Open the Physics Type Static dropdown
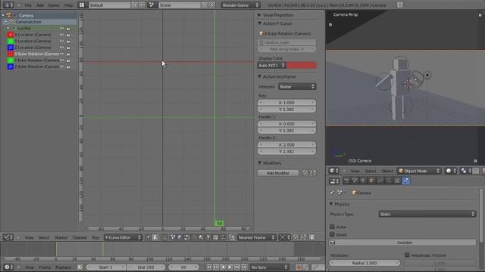 pyautogui.click(x=427, y=214)
